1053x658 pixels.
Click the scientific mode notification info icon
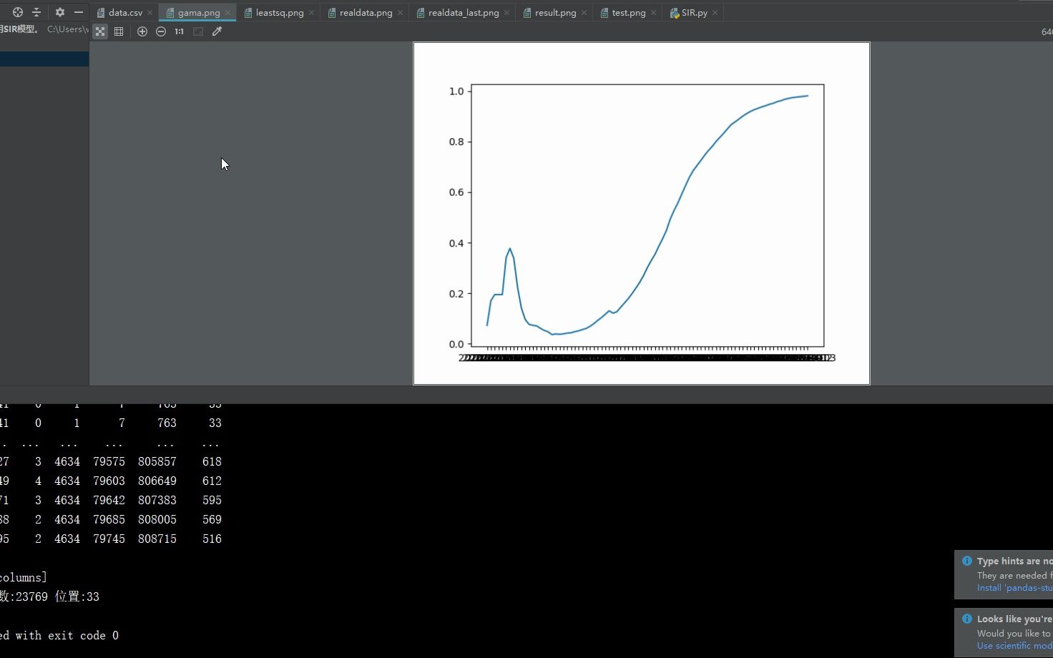[x=967, y=619]
